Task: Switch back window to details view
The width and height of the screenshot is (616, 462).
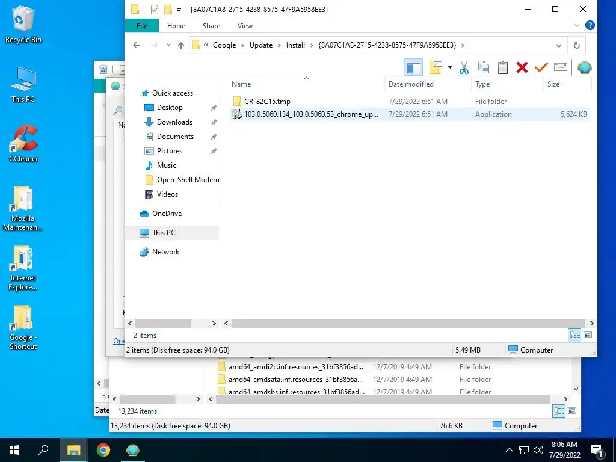Action: (x=559, y=411)
